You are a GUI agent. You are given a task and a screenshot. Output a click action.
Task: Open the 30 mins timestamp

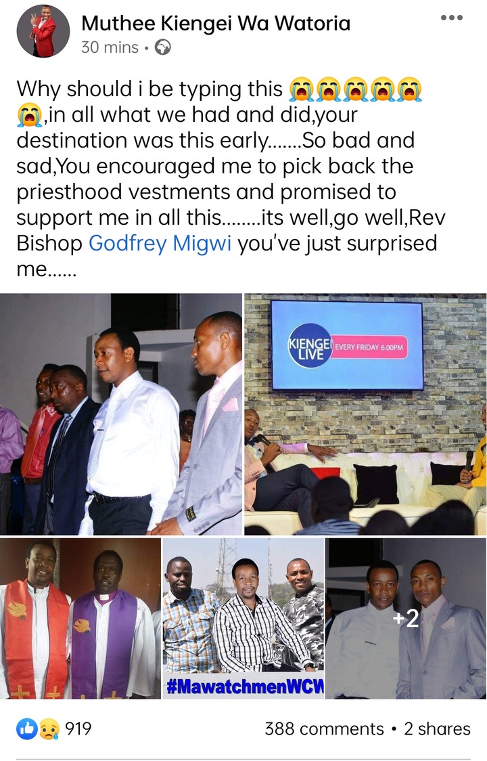pyautogui.click(x=110, y=47)
